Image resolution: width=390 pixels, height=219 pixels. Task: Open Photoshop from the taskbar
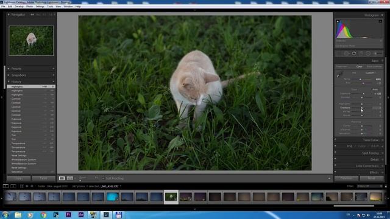point(56,215)
